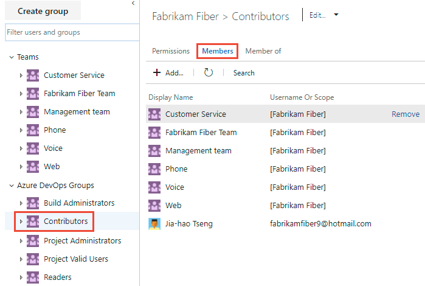Screen dimensions: 425x286
Task: Click the Jia-hao Tseng name text
Action: [x=189, y=224]
